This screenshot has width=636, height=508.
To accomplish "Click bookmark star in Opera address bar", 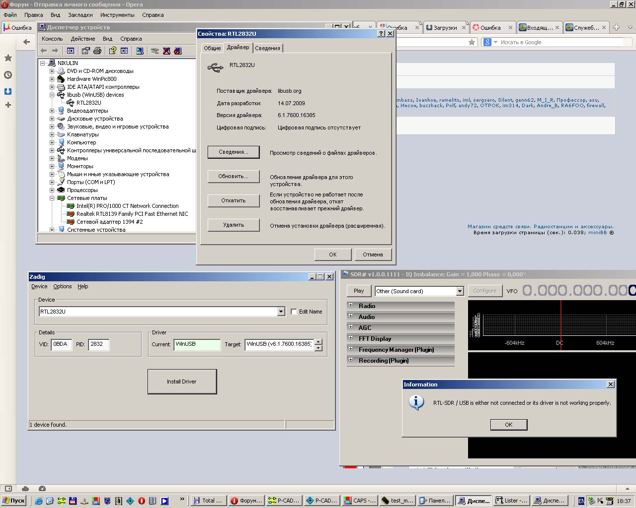I will [x=472, y=42].
